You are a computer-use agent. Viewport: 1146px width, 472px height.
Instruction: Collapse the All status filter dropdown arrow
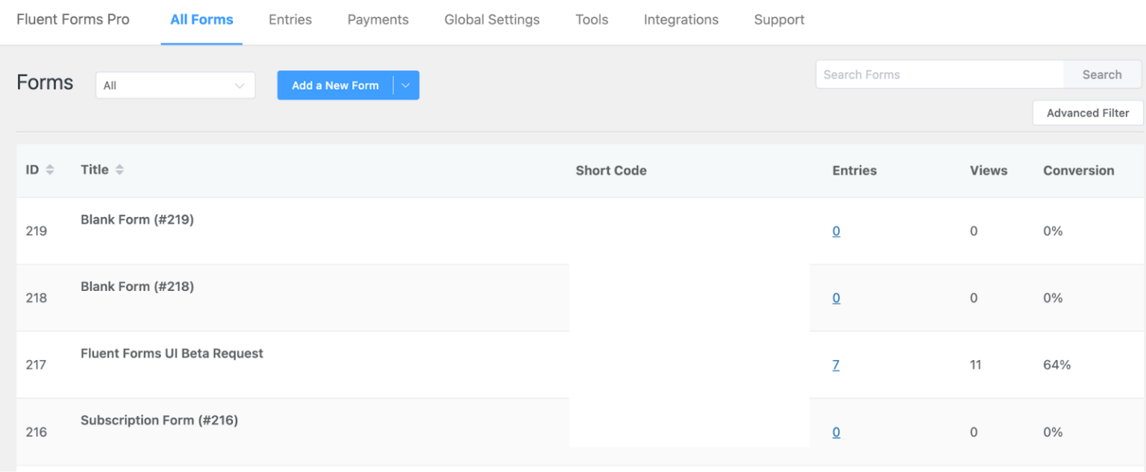click(x=239, y=85)
